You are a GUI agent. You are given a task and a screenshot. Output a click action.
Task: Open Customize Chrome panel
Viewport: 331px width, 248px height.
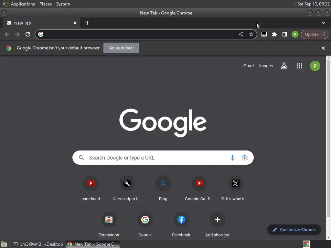pos(294,230)
